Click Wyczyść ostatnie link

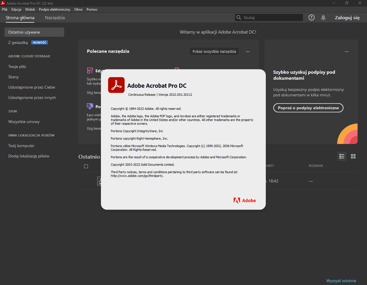click(x=341, y=281)
